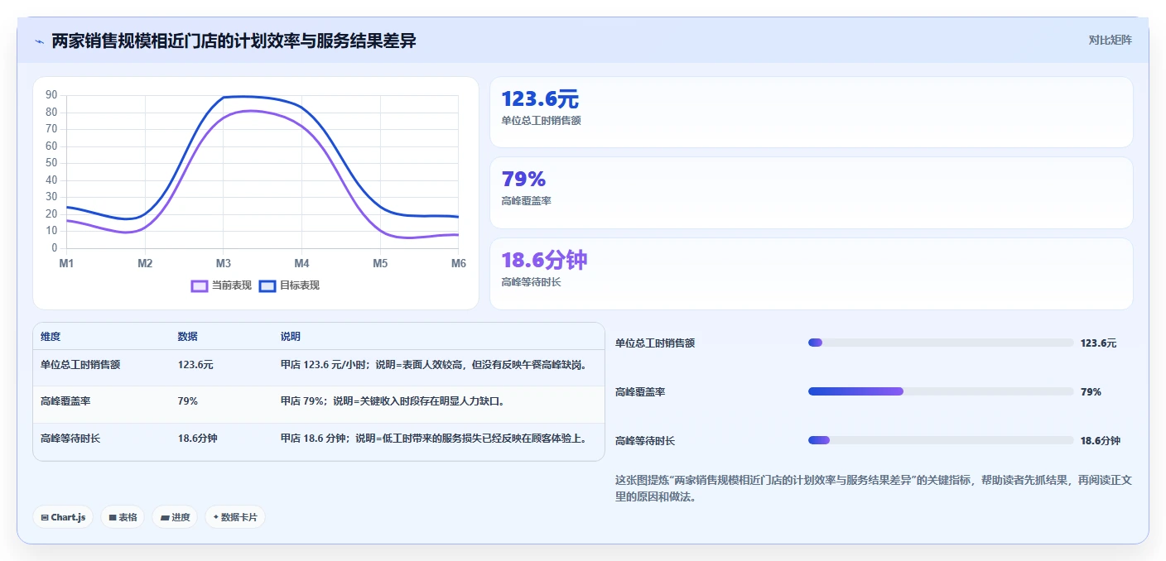Screen dimensions: 1166x561
Task: Click the 123.6元 table cell
Action: coord(195,365)
